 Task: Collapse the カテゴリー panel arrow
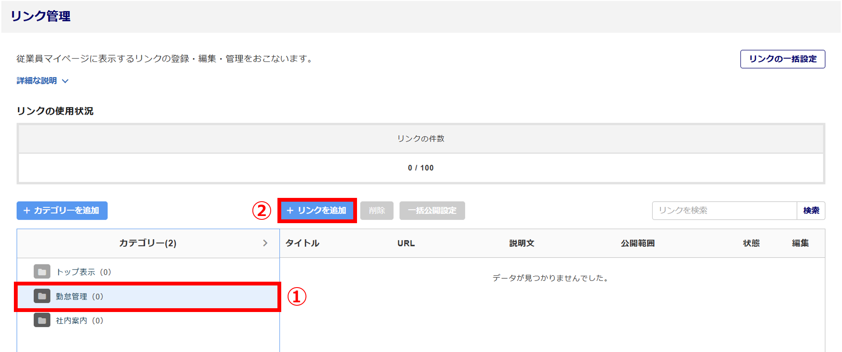(265, 243)
